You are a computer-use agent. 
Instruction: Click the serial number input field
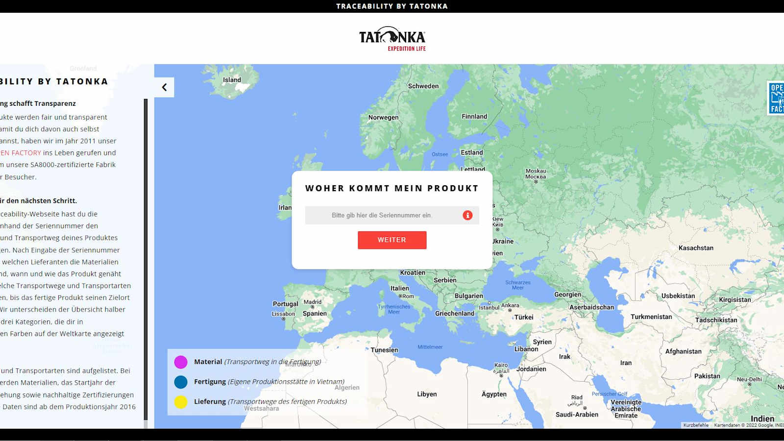pos(392,215)
